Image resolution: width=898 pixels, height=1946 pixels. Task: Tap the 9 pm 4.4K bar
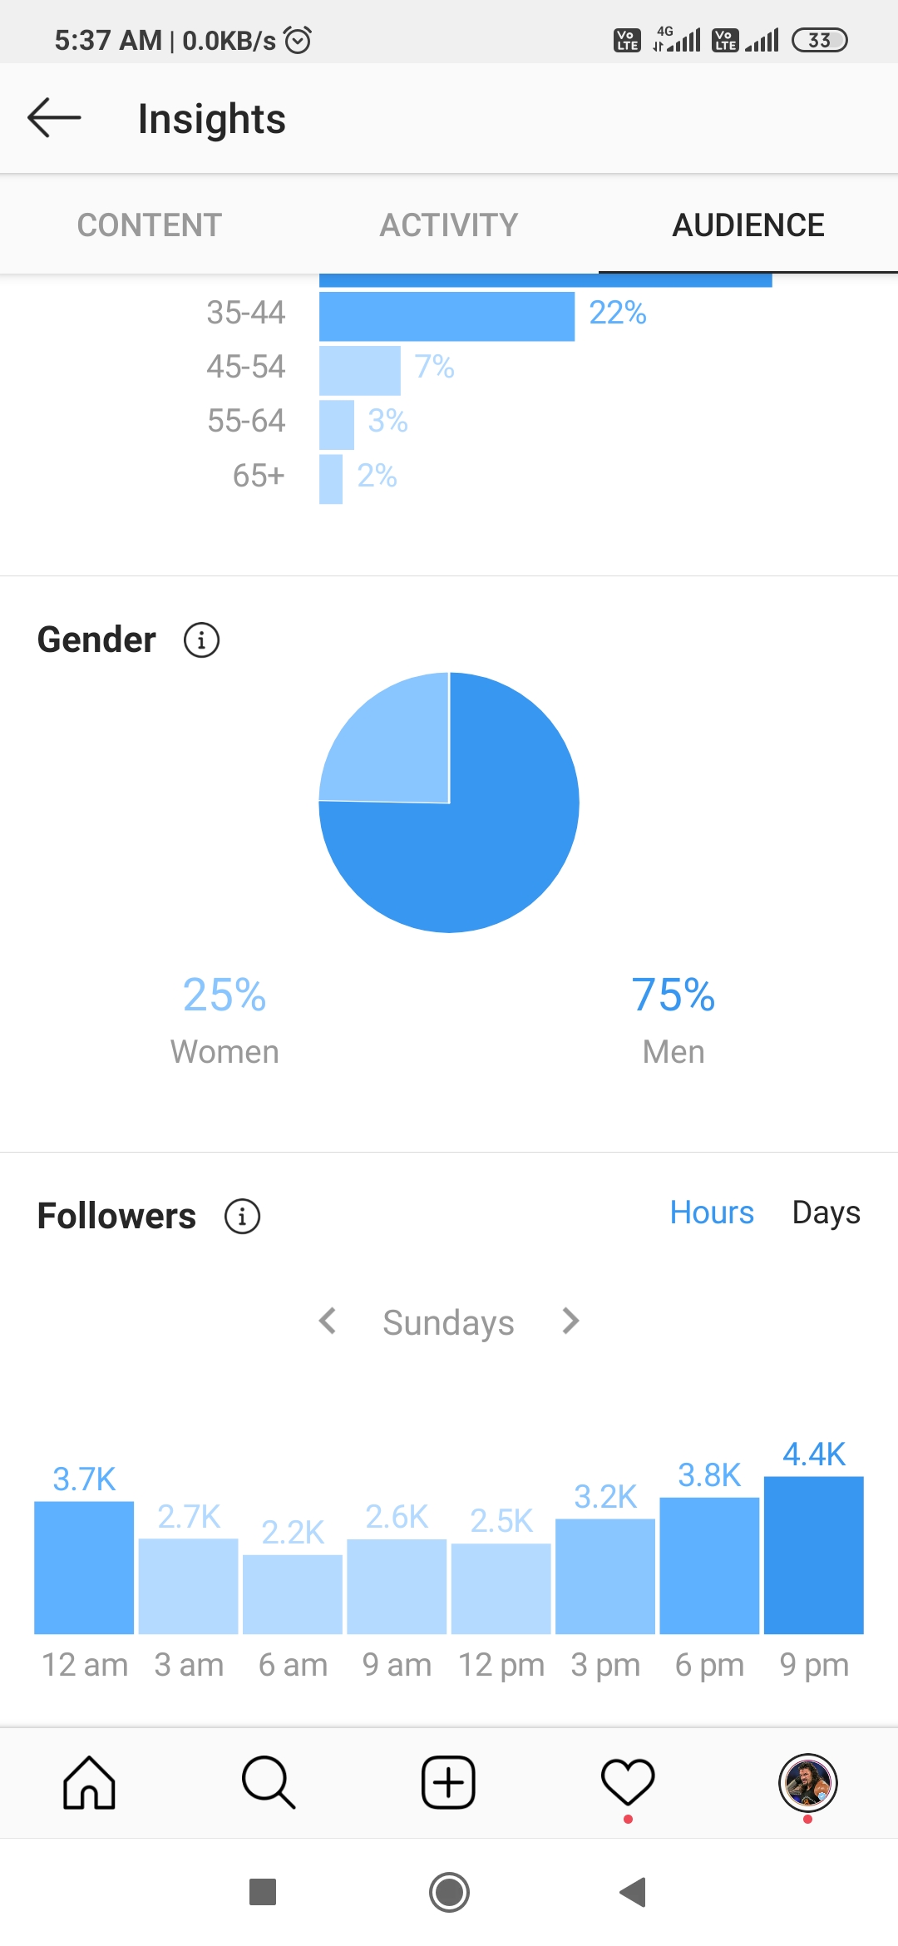(x=814, y=1555)
